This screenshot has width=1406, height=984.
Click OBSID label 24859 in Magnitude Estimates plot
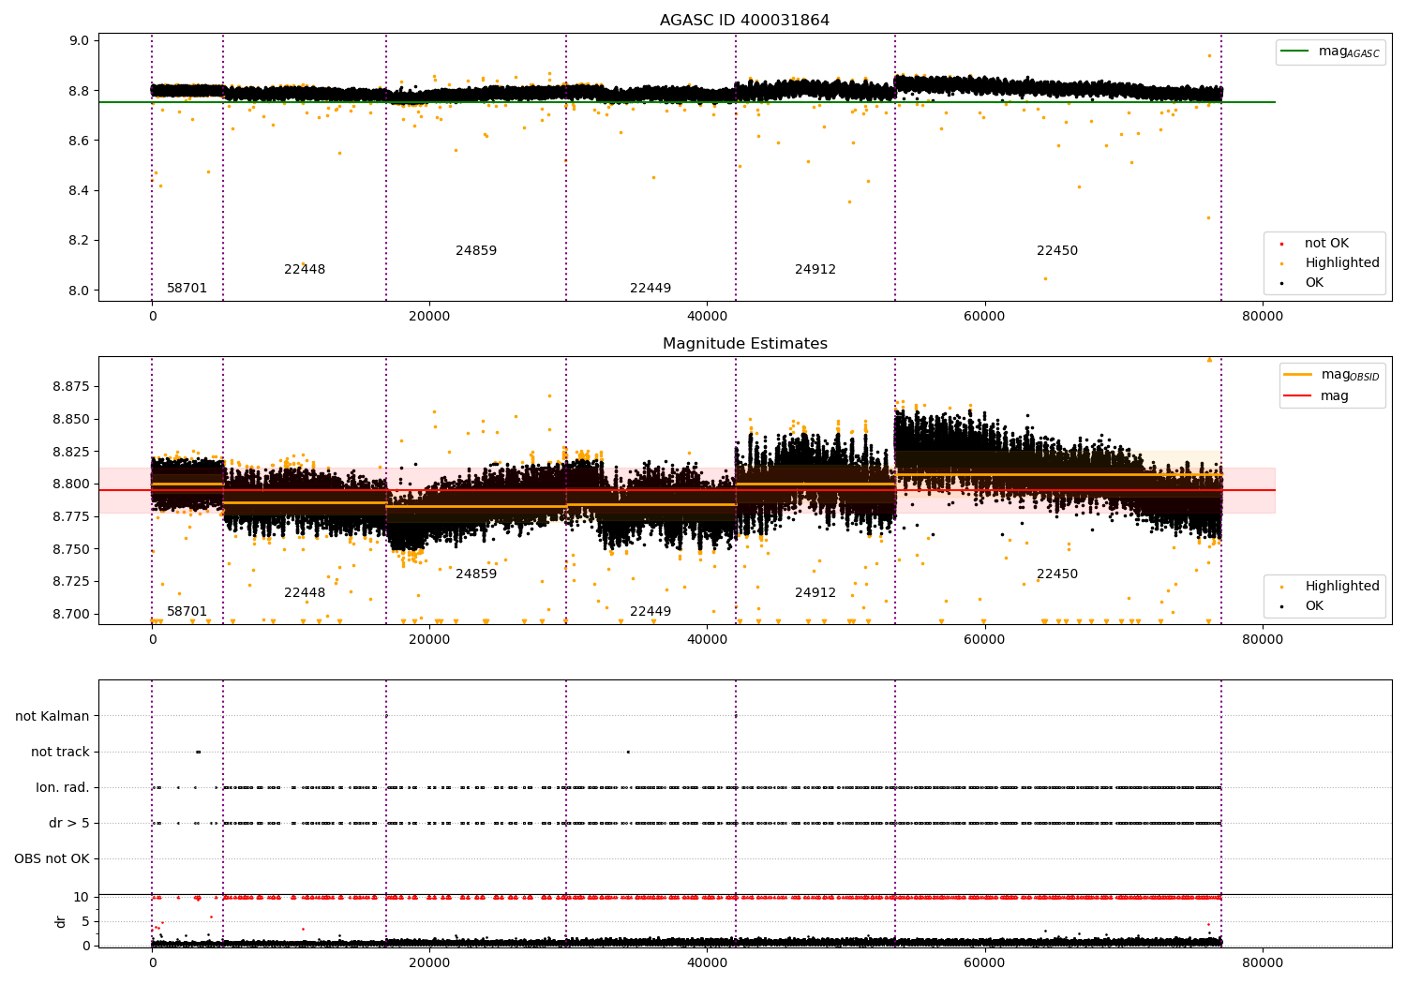click(x=476, y=574)
